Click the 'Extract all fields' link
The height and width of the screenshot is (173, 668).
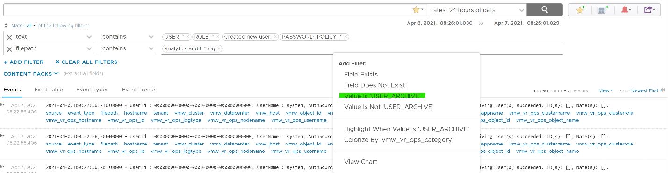coord(83,74)
